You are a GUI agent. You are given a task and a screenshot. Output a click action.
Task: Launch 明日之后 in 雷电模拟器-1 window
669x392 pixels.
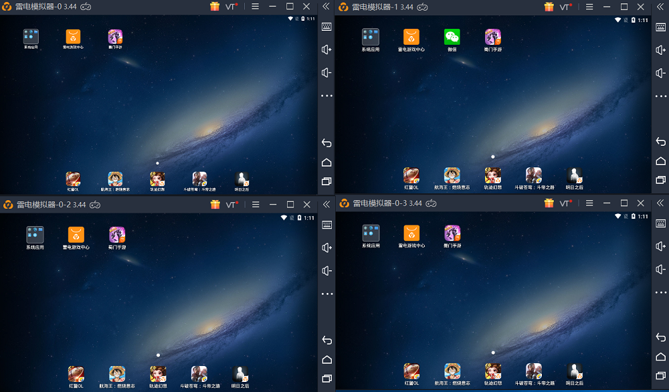pyautogui.click(x=574, y=175)
